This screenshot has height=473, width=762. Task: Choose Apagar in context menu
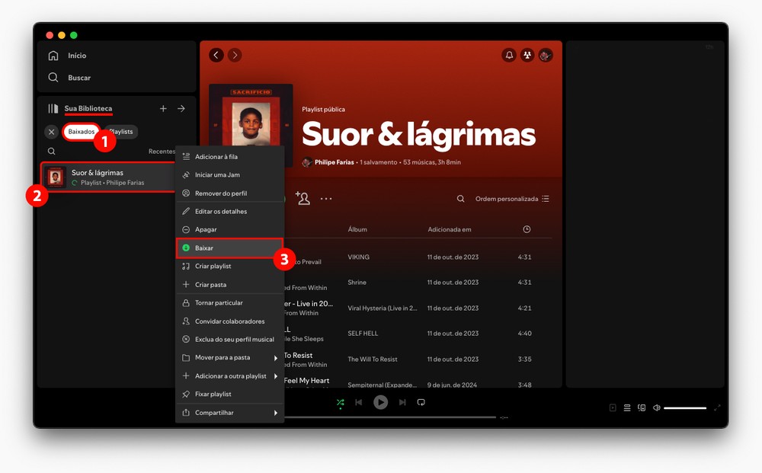point(229,230)
